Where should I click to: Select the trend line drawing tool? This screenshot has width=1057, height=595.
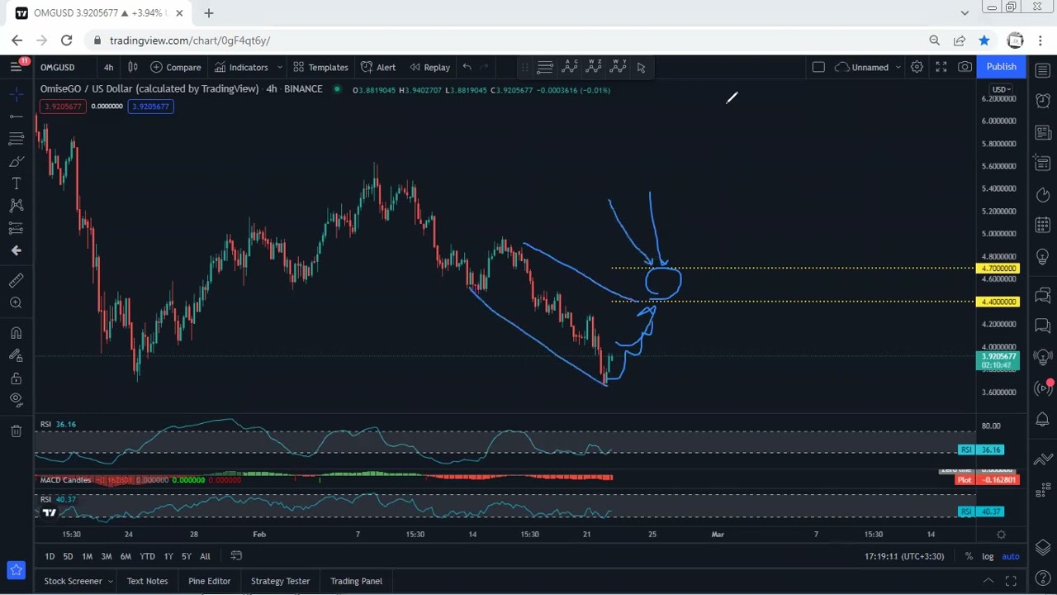(16, 117)
